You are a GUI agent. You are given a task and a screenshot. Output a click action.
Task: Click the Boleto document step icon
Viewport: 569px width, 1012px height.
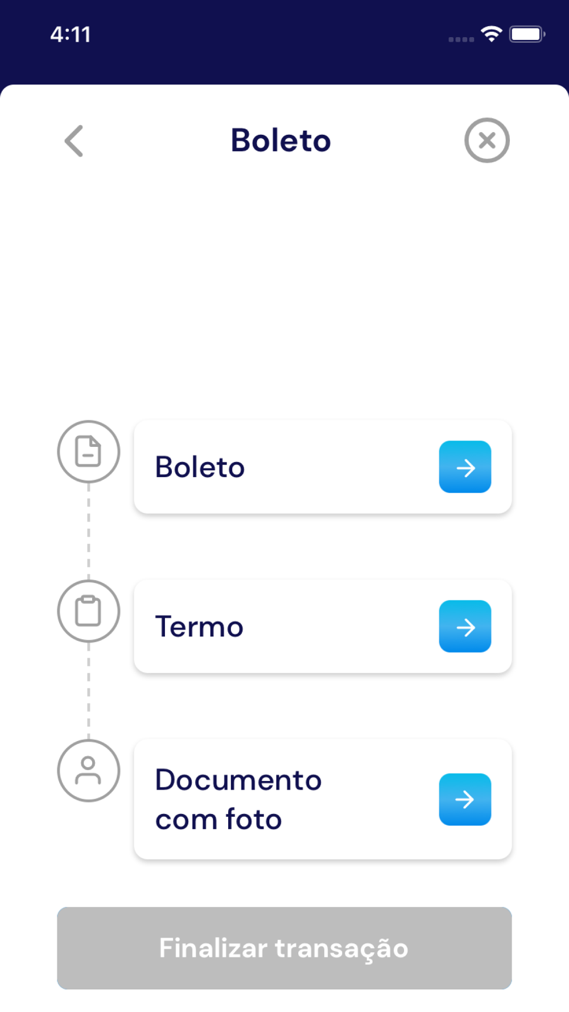[88, 451]
